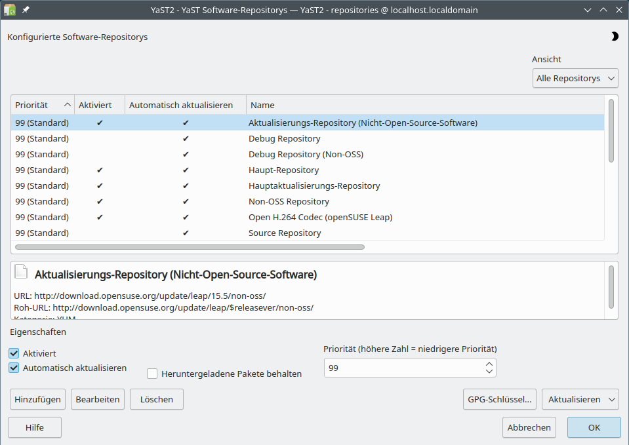
Task: Click the repository list horizontal scrollbar
Action: tap(190, 247)
